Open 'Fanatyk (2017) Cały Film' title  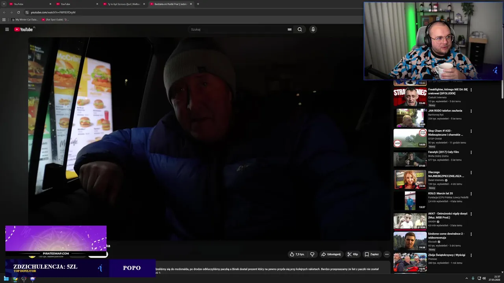coord(443,152)
